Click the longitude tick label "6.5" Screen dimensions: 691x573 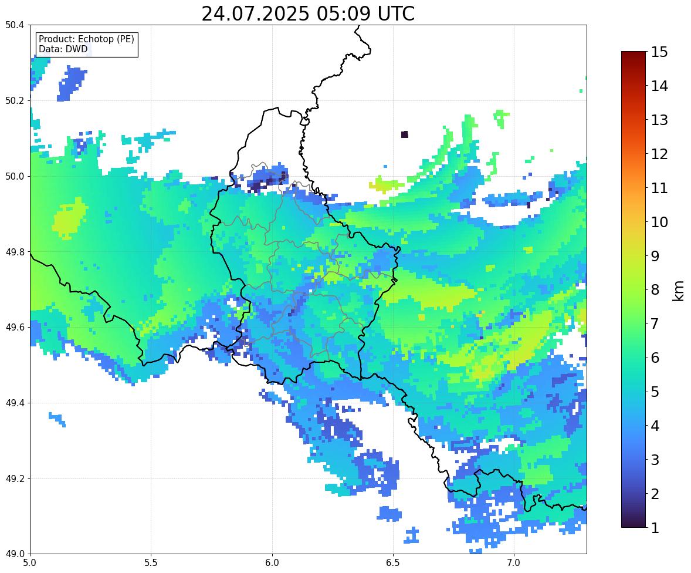click(x=392, y=563)
